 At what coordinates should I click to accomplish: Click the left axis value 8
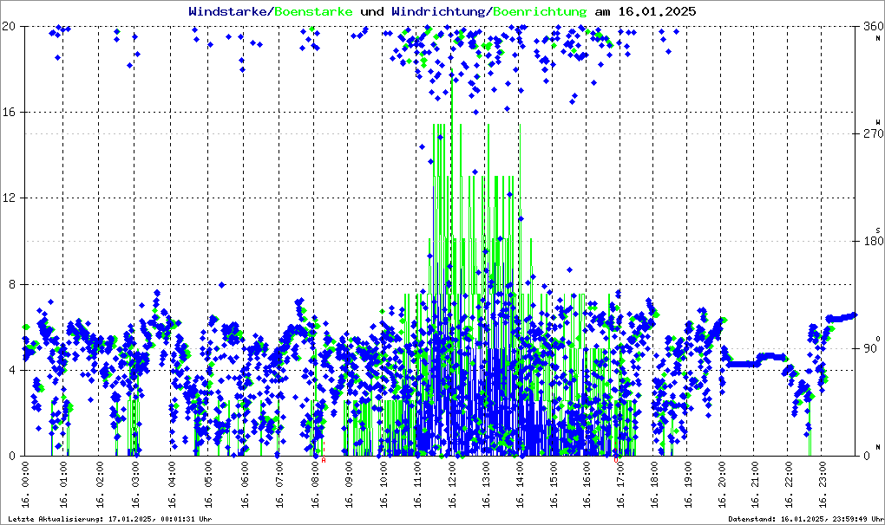point(12,284)
